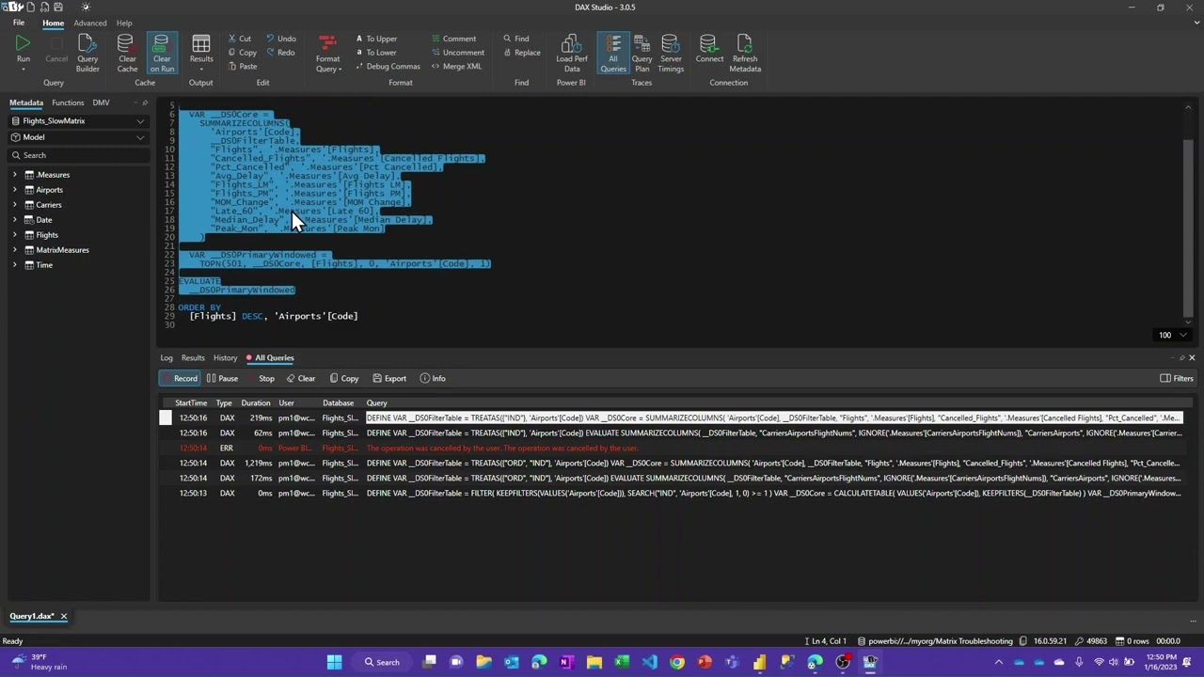Copy captured queries with Copy button
Image resolution: width=1204 pixels, height=677 pixels.
coord(344,379)
